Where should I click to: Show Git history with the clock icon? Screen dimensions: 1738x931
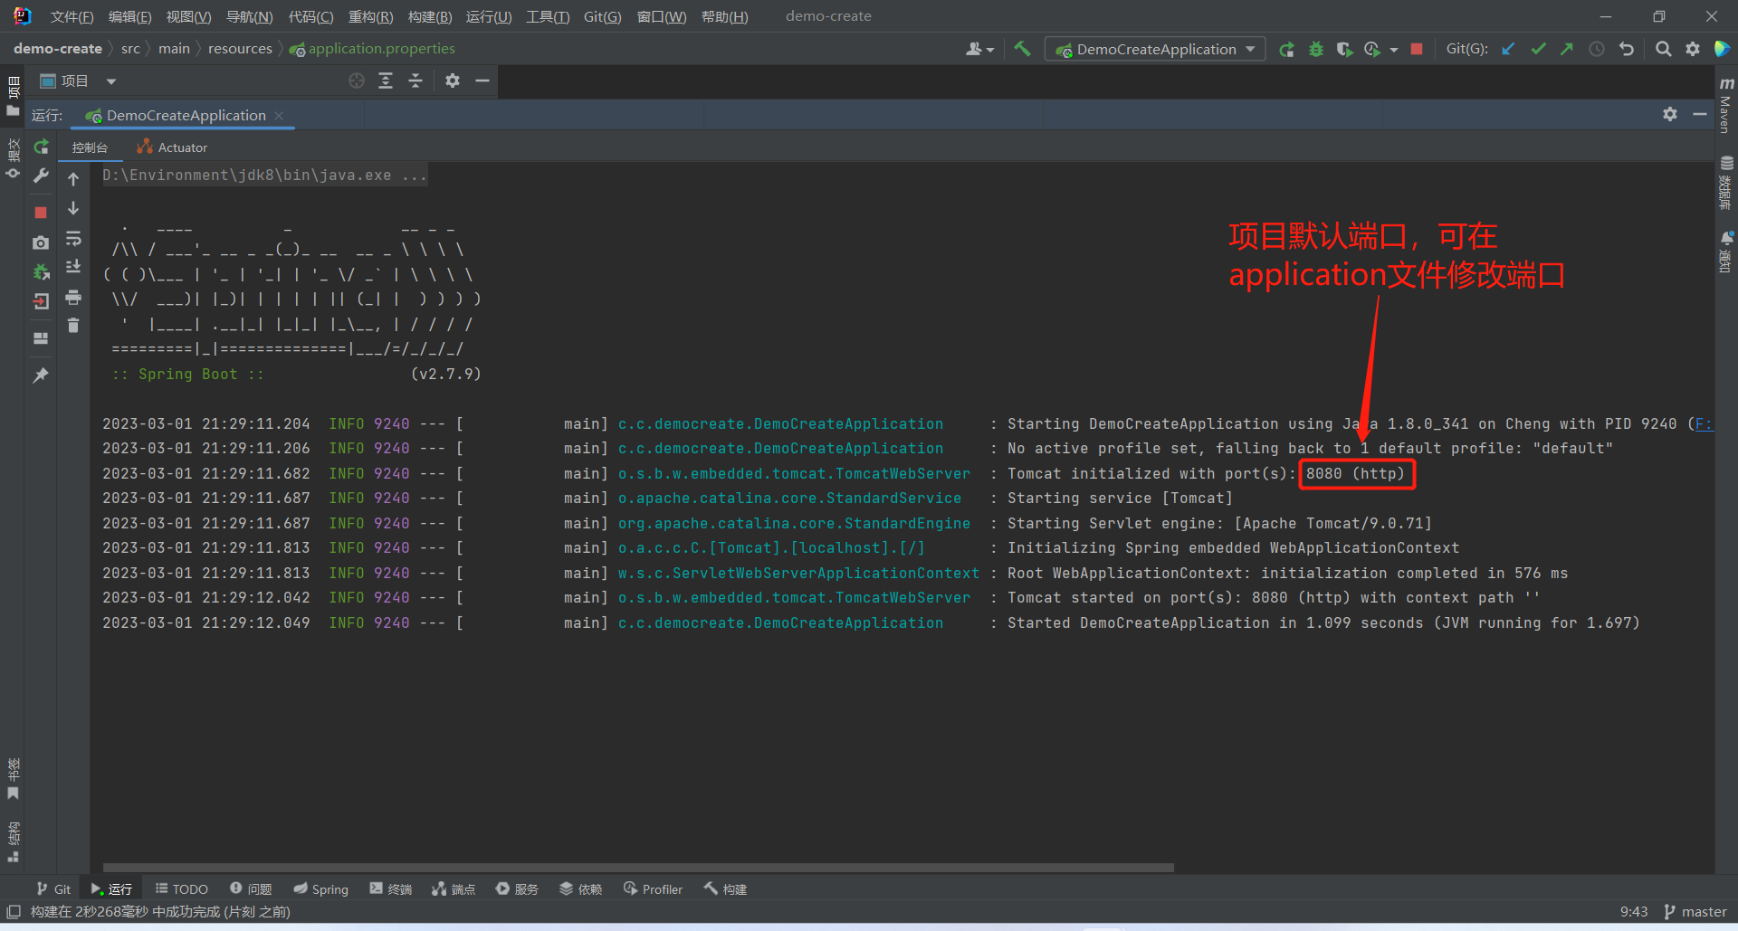click(x=1597, y=49)
